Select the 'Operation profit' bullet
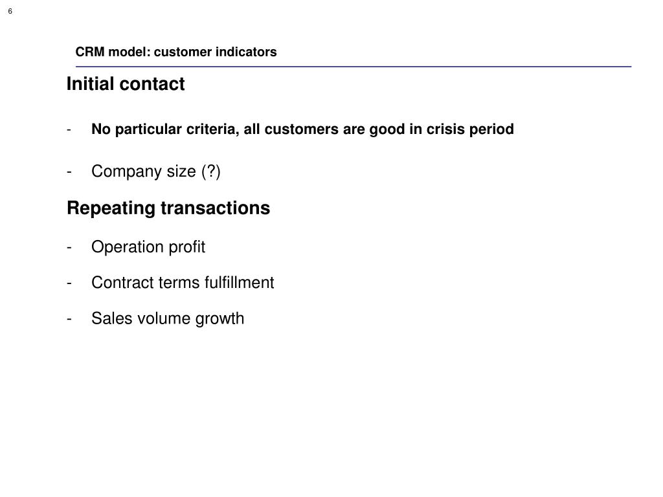Viewport: 663px width, 497px height. pyautogui.click(x=148, y=247)
